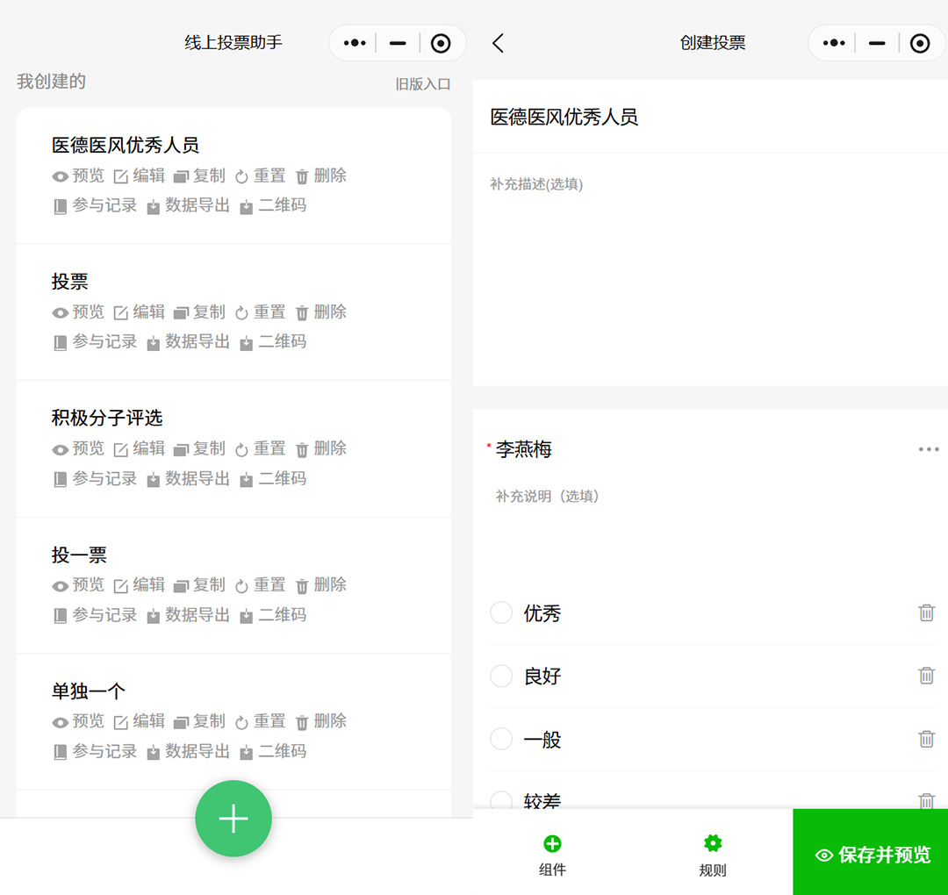The height and width of the screenshot is (895, 948).
Task: Open the more menu in 线上投票助手 header
Action: click(354, 43)
